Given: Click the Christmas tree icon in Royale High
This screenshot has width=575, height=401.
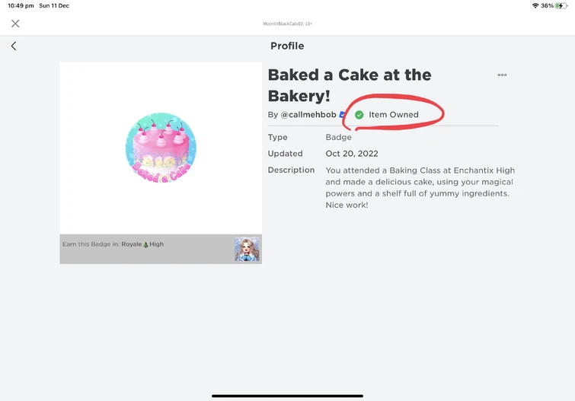Looking at the screenshot, I should pos(145,244).
